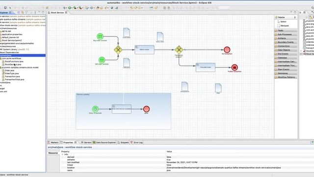This screenshot has width=314, height=177.
Task: Select the Buy order received start event
Action: 100,36
